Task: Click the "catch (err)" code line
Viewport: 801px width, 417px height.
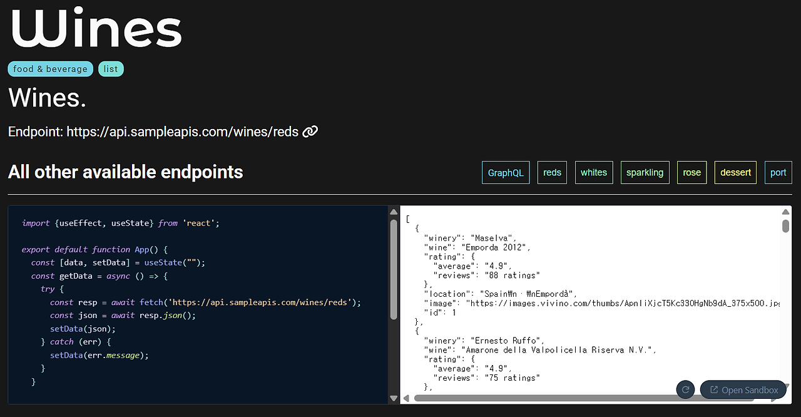Action: pos(76,341)
